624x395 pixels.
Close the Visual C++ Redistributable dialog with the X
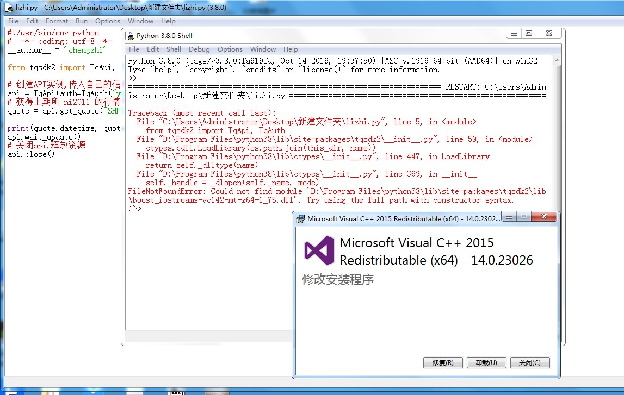click(544, 217)
